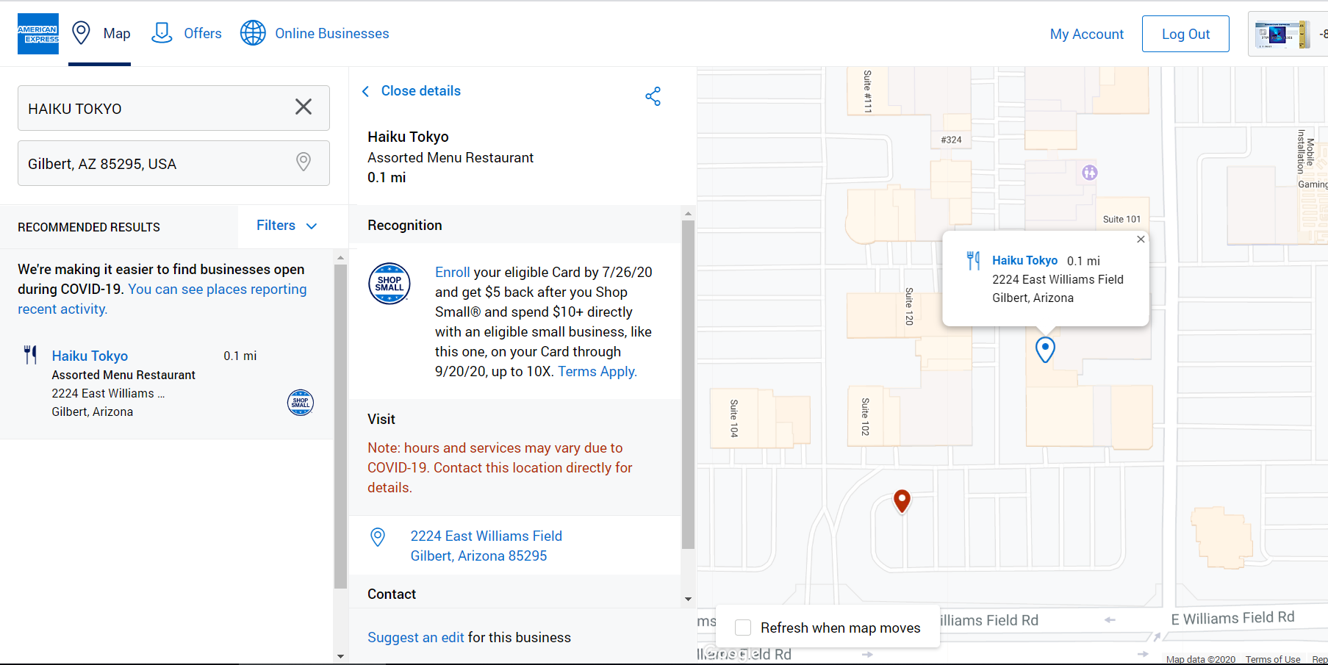Click details panel scroll up arrow
Viewport: 1328px width, 665px height.
pyautogui.click(x=688, y=214)
